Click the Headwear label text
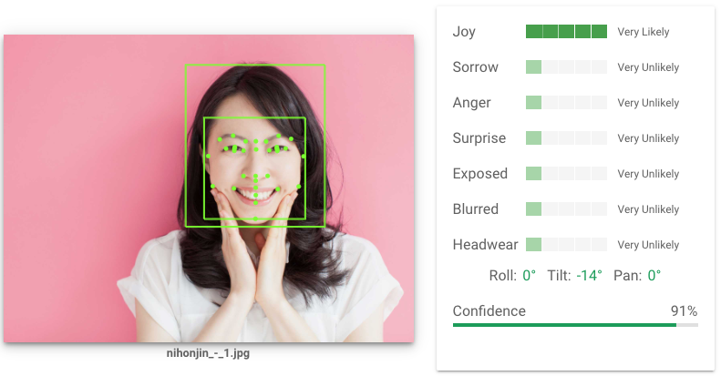This screenshot has height=376, width=721. (485, 245)
